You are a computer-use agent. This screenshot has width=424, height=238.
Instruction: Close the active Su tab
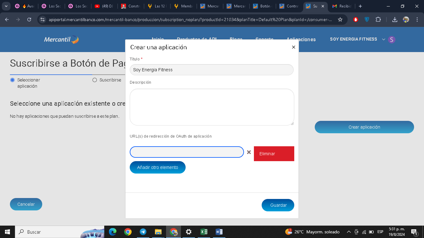[x=323, y=6]
